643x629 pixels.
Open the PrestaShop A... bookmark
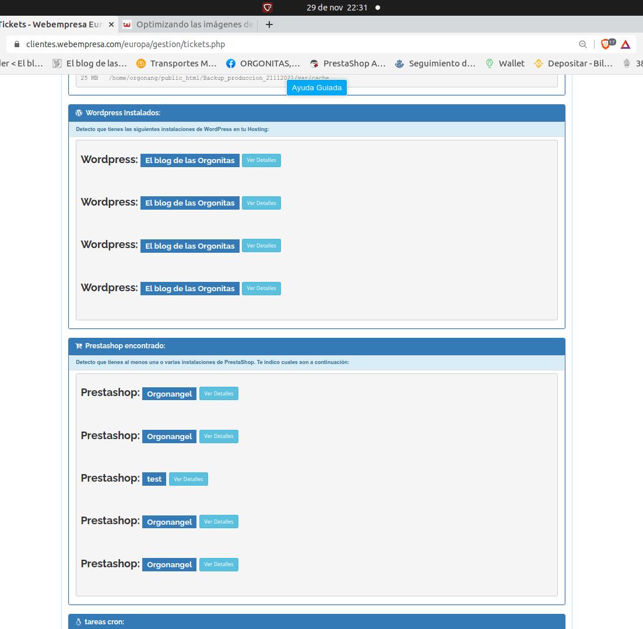pyautogui.click(x=348, y=63)
